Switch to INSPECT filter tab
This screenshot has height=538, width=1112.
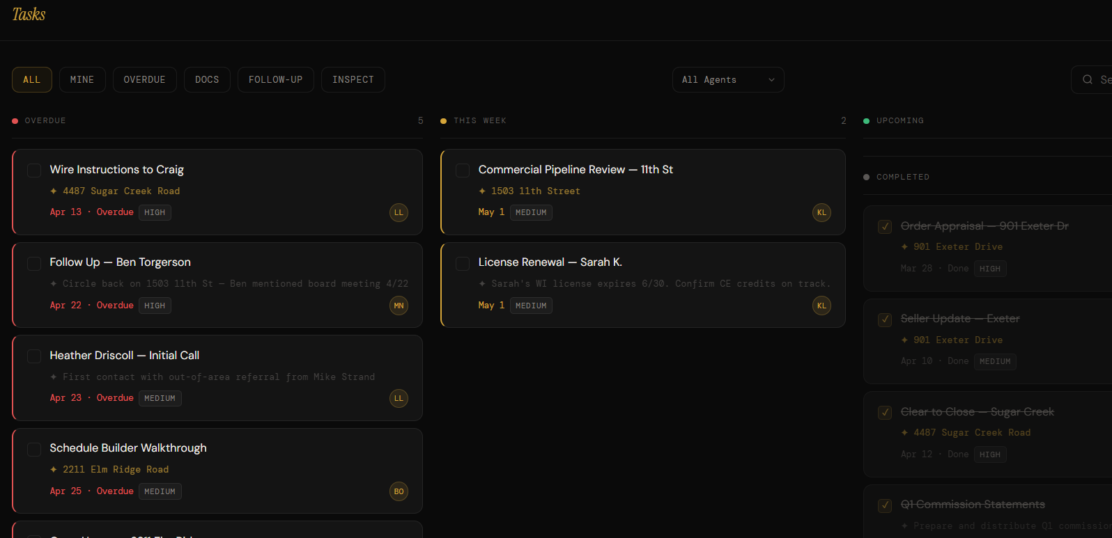click(x=353, y=80)
